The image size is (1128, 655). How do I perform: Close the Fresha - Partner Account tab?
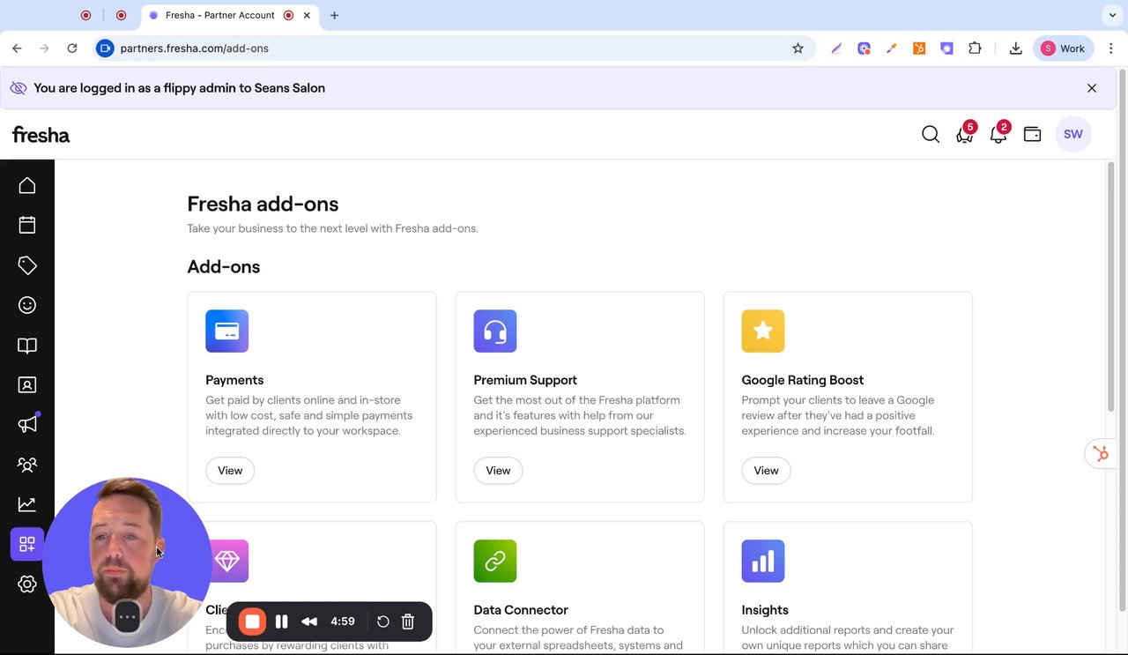click(x=307, y=15)
